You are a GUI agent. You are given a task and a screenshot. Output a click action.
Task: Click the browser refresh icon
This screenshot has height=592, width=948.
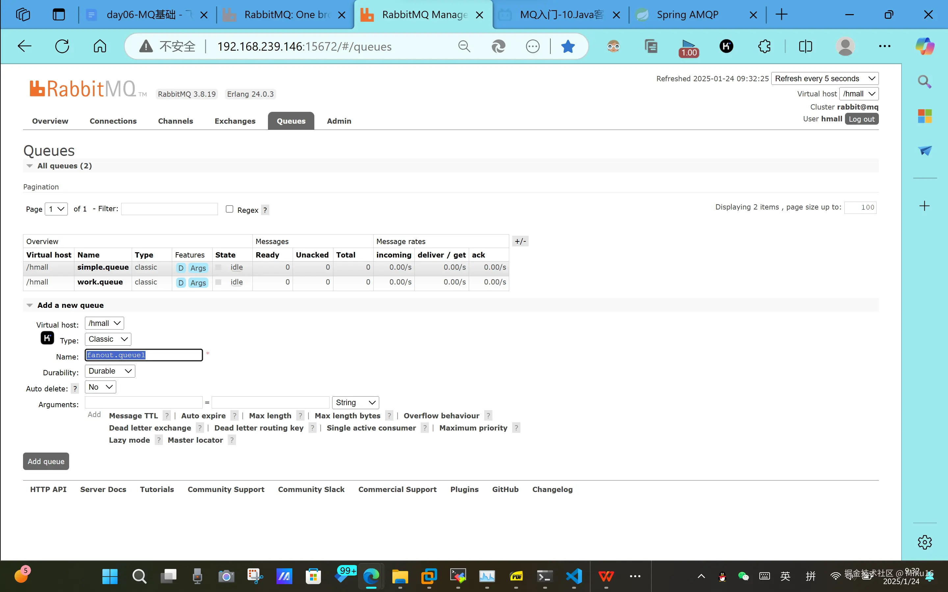point(62,46)
